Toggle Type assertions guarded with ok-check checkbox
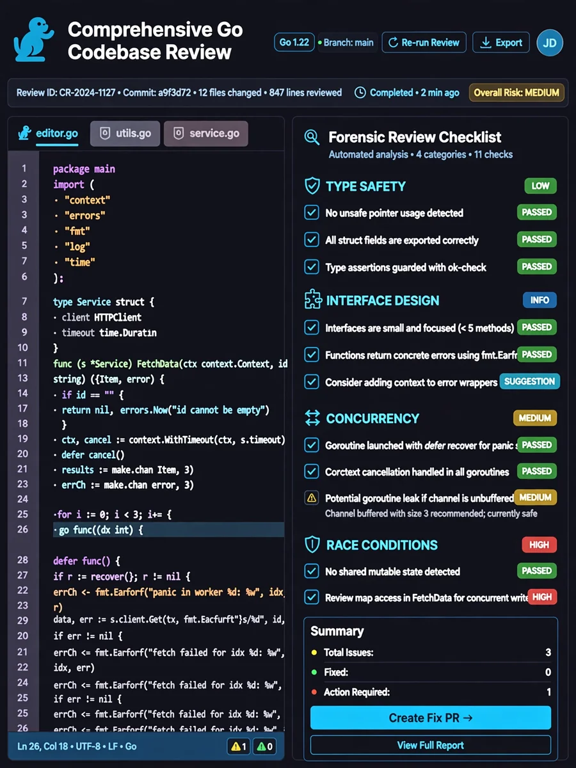 [x=312, y=267]
